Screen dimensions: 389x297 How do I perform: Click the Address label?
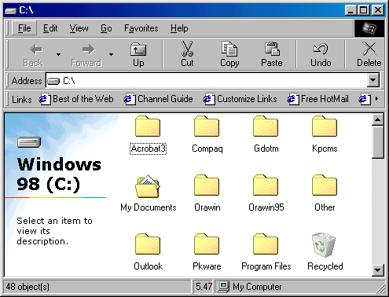click(x=27, y=81)
